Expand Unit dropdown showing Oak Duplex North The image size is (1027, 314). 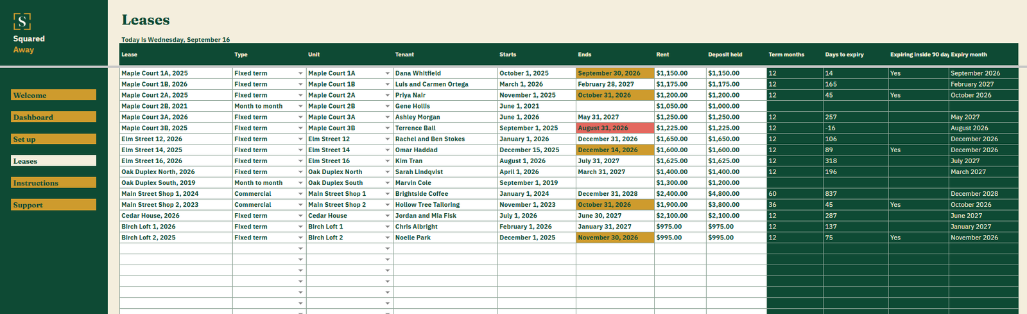point(388,172)
